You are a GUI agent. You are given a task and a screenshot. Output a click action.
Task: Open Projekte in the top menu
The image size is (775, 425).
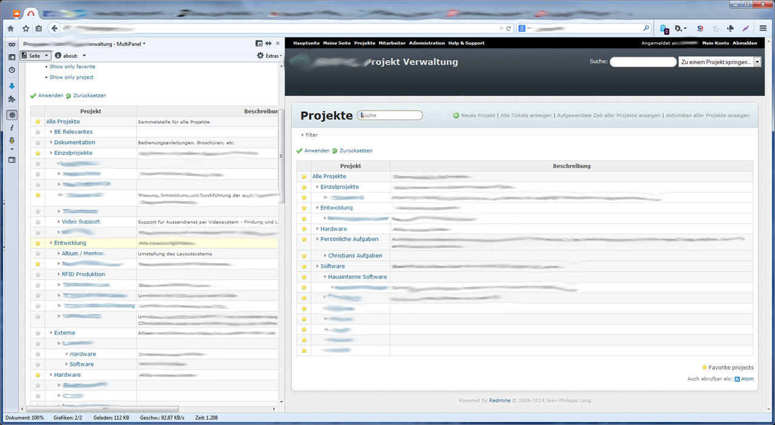tap(364, 44)
